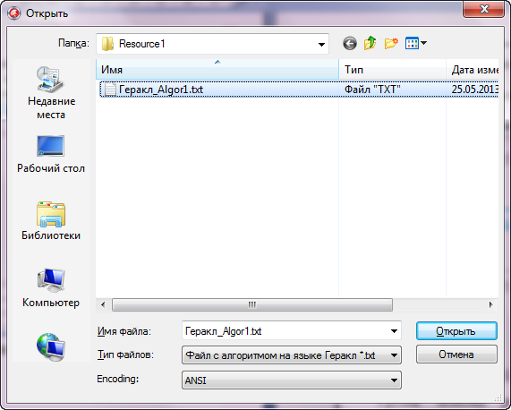Image resolution: width=511 pixels, height=410 pixels.
Task: Go back to the previously visited folder
Action: pos(350,43)
